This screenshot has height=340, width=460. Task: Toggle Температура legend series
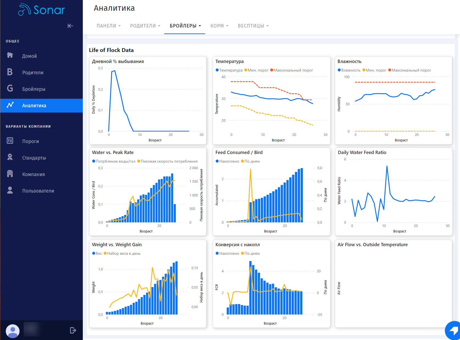(229, 70)
